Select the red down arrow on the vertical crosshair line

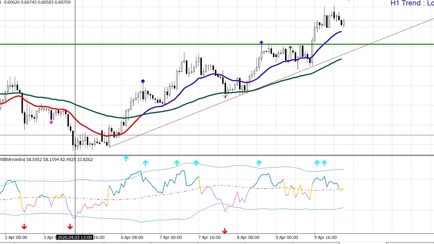(x=70, y=226)
